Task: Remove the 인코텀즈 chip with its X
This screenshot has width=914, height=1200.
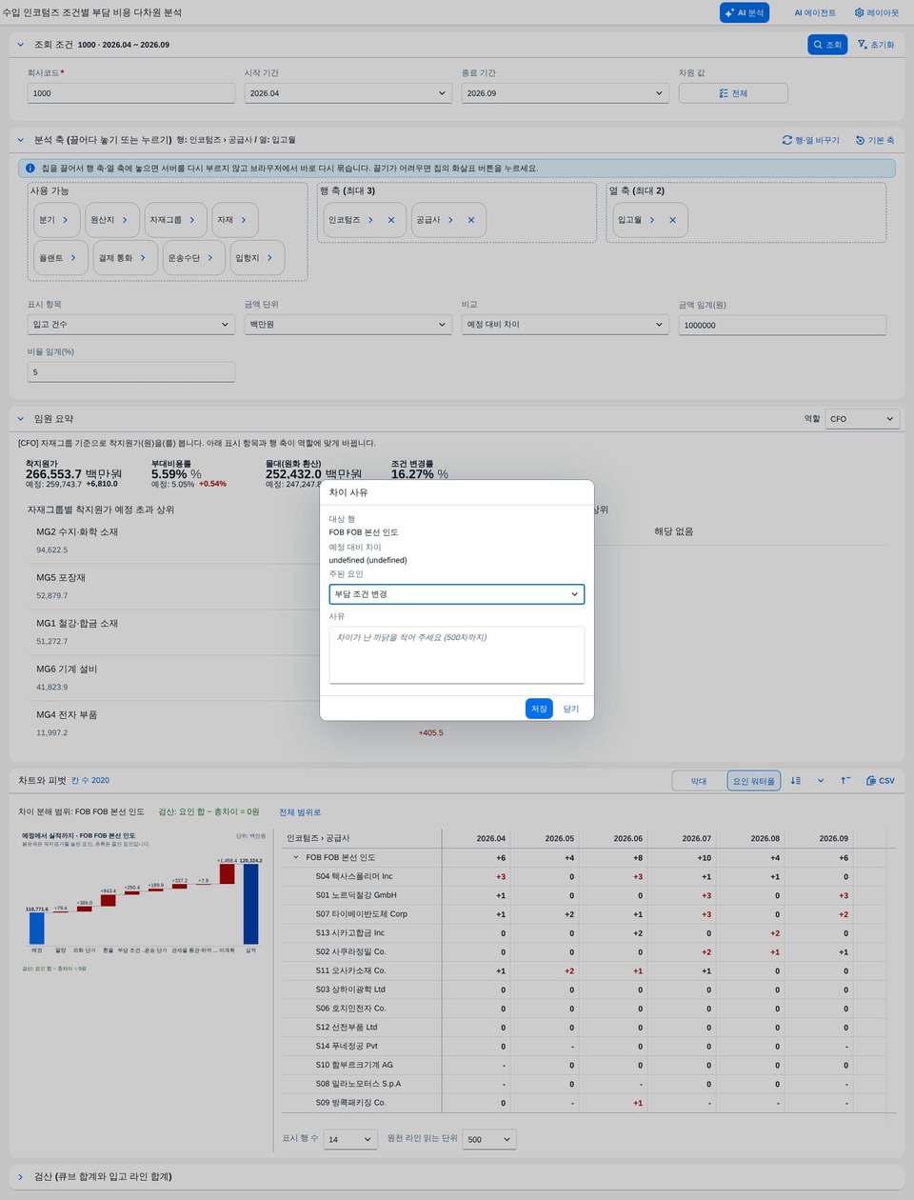Action: 391,220
